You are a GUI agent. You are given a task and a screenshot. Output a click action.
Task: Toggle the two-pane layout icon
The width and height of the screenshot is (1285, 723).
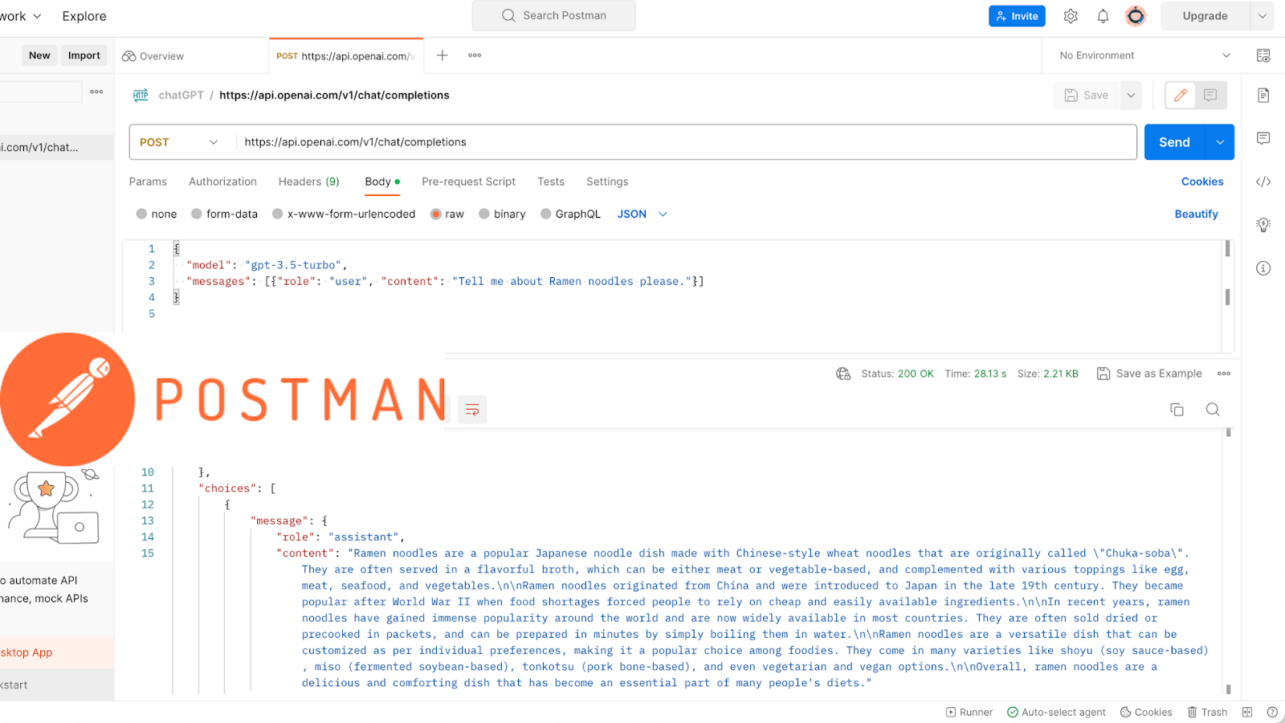pyautogui.click(x=1247, y=713)
